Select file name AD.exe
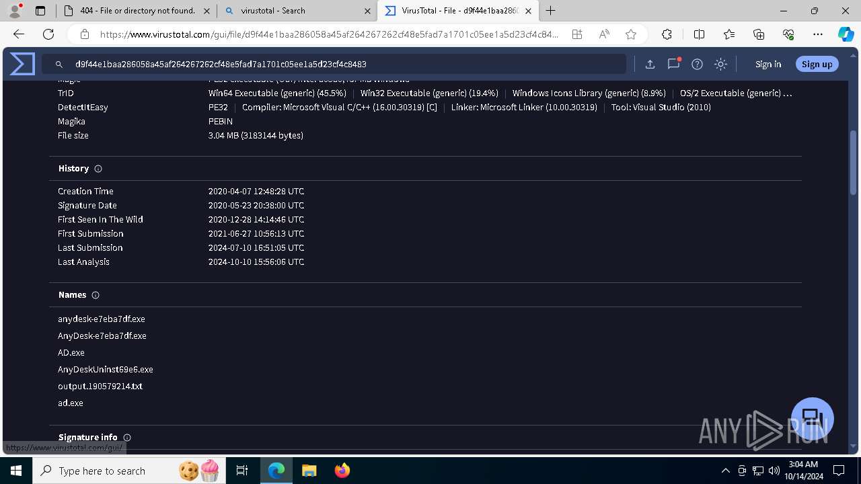The image size is (861, 484). click(x=71, y=353)
